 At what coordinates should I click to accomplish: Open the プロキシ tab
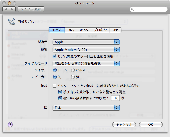100,30
